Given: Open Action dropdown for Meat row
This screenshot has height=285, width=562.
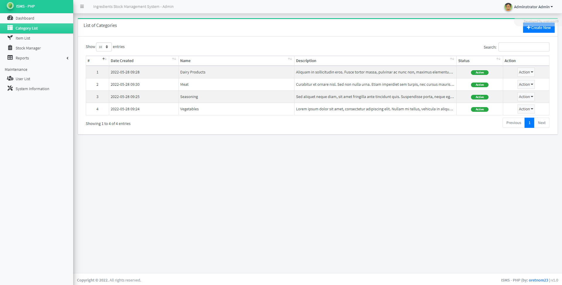Looking at the screenshot, I should 526,85.
